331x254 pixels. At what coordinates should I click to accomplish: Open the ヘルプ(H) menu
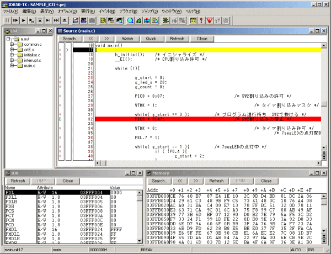tap(193, 12)
